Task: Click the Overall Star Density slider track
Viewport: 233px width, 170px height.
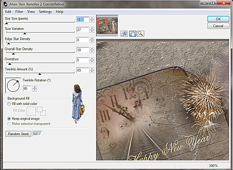Action: coord(40,52)
